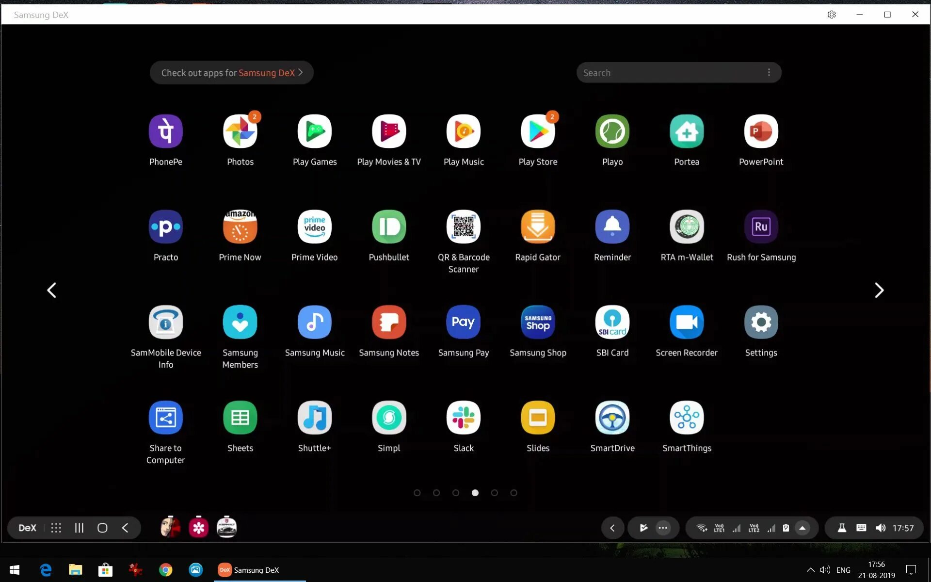Go to next apps page arrow
The width and height of the screenshot is (931, 582).
[879, 291]
